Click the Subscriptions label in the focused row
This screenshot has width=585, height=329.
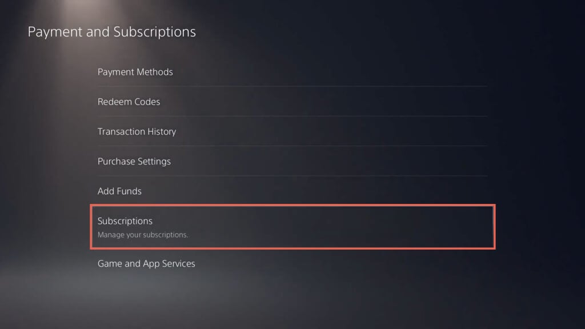tap(125, 220)
